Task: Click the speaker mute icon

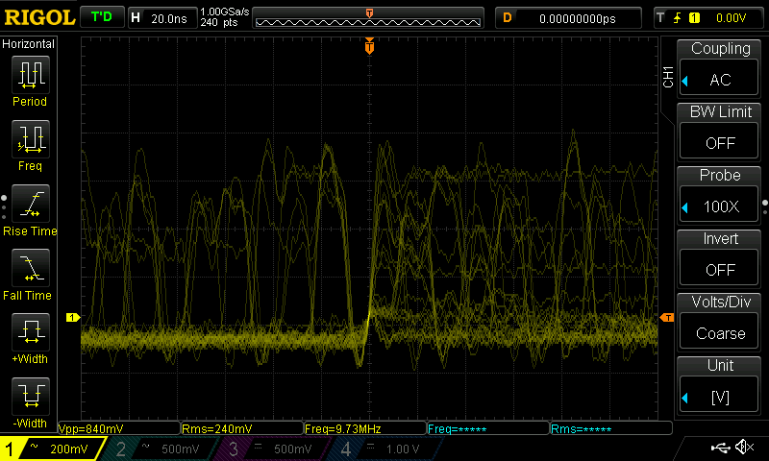Action: click(x=743, y=448)
